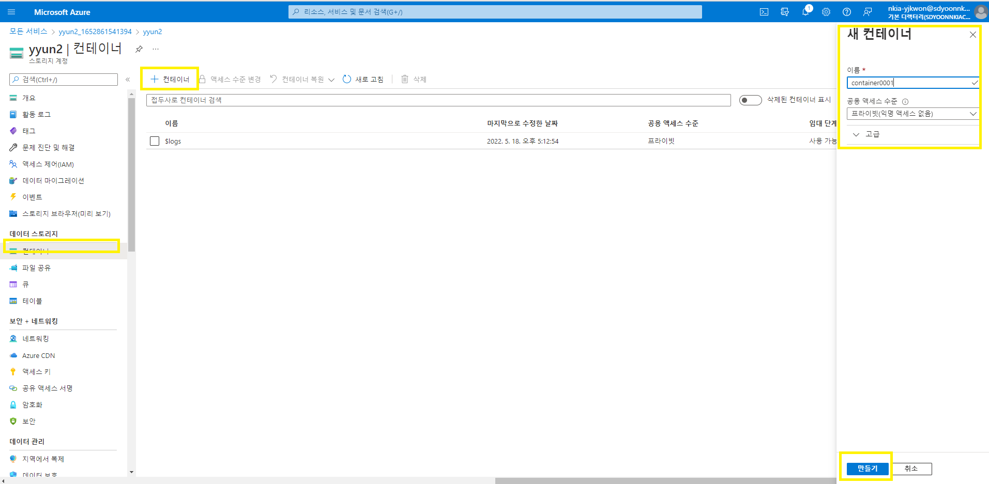989x484 pixels.
Task: Click the 만들기 button
Action: coord(868,469)
